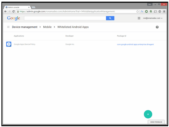Click the Send Feedback button
169x127 pixels.
156,122
